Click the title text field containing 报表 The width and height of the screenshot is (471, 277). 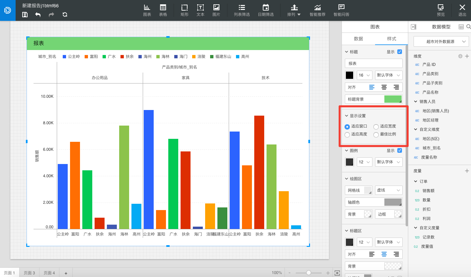374,63
